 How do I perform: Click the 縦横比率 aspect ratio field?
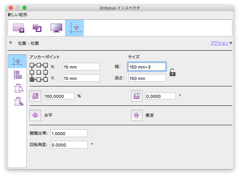point(69,133)
